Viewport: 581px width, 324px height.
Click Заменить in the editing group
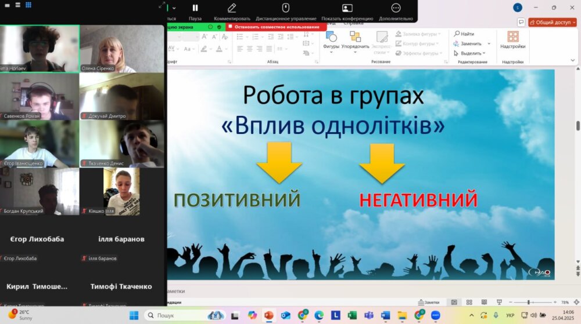pos(468,43)
